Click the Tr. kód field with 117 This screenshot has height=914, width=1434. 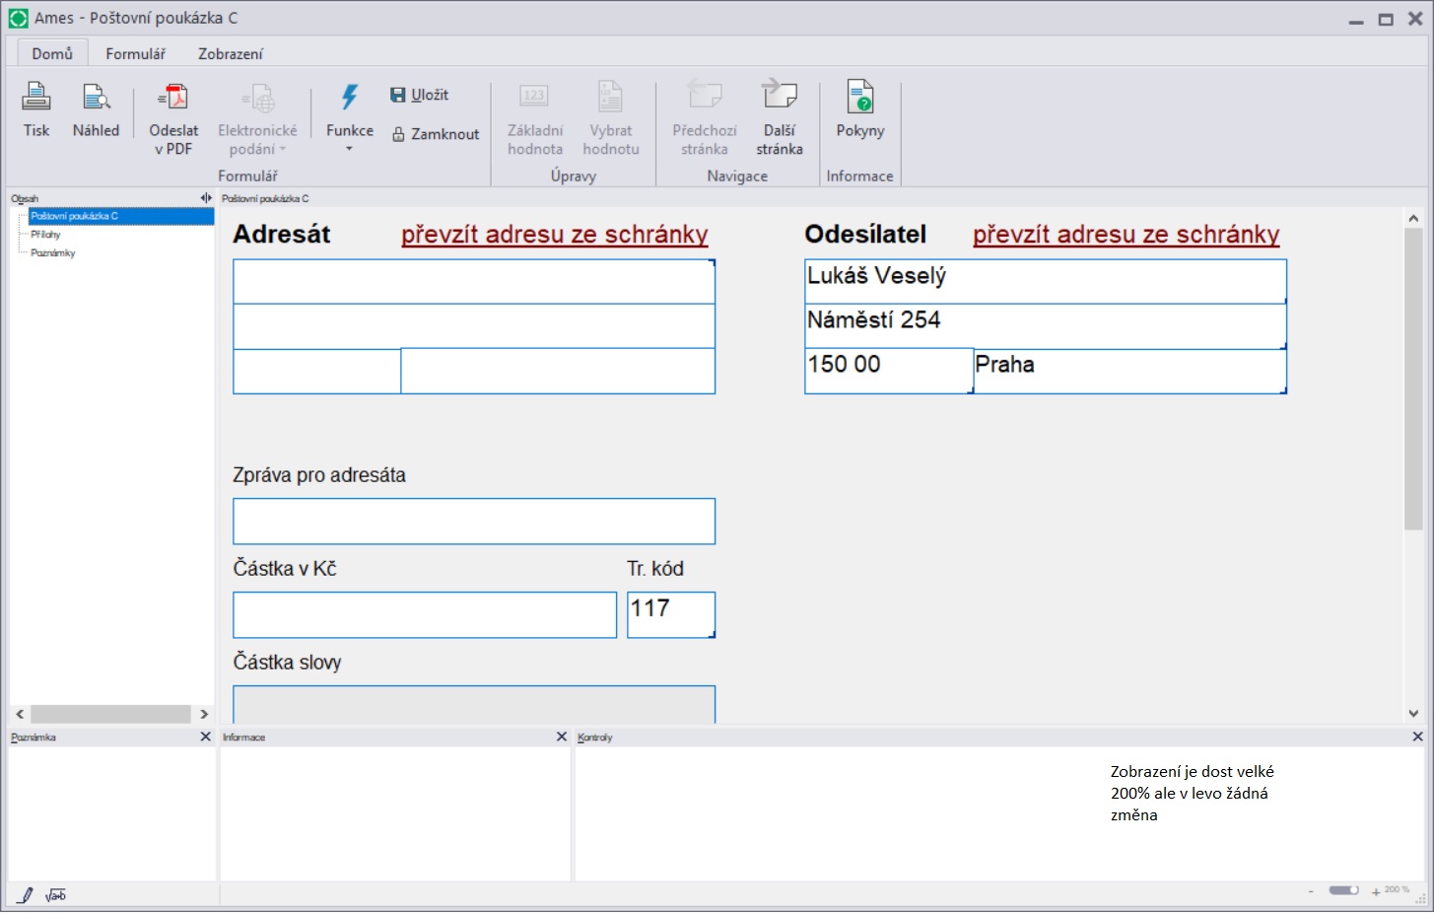point(671,615)
